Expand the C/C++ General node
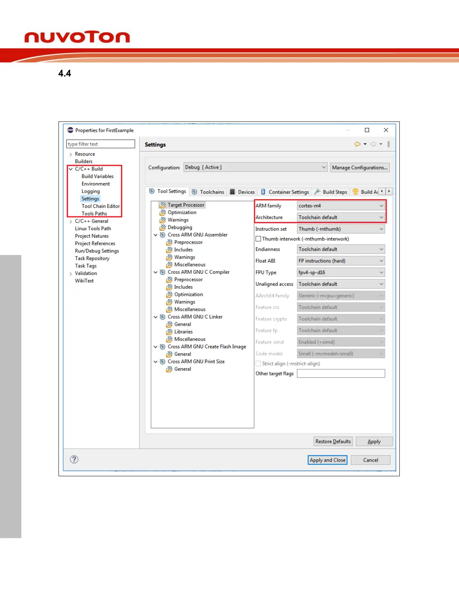459x594 pixels. (x=70, y=222)
